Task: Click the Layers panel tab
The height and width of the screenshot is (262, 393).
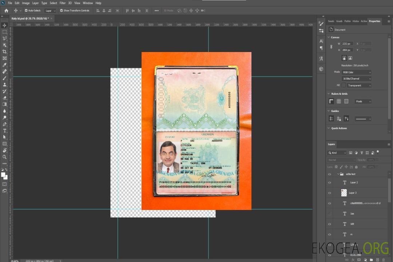Action: tap(331, 144)
